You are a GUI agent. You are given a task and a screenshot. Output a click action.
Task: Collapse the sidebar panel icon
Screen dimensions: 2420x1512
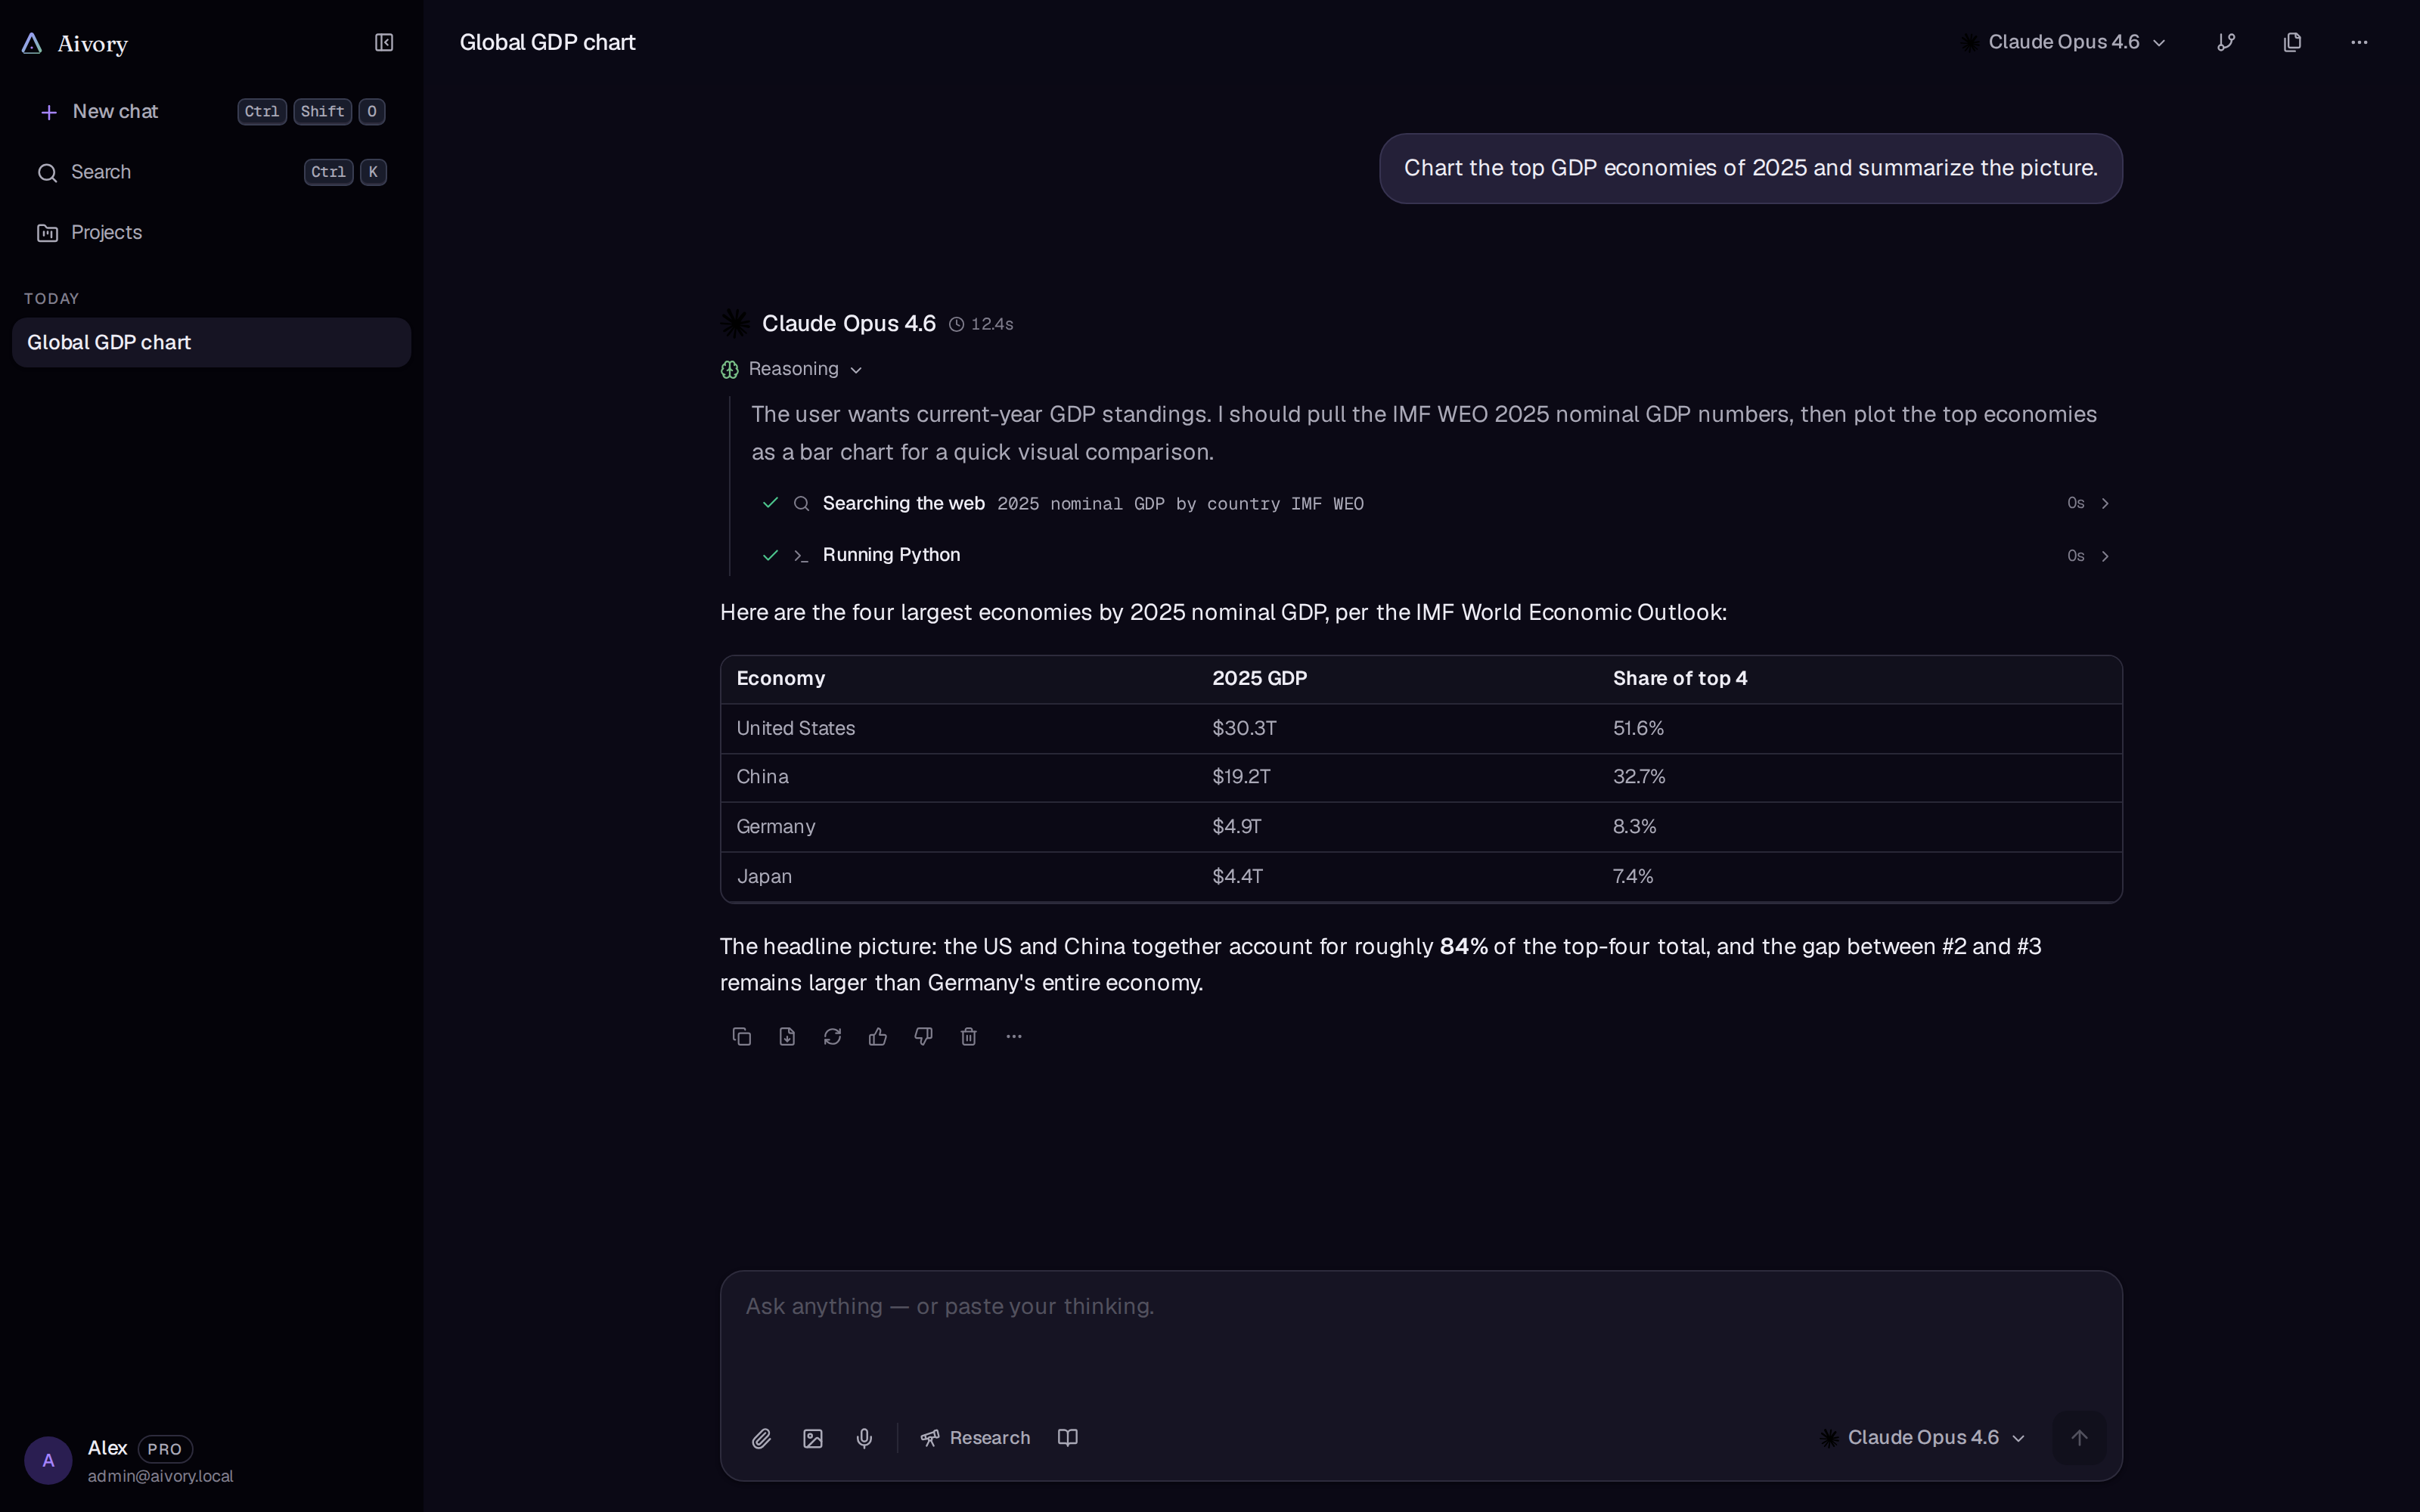tap(384, 42)
